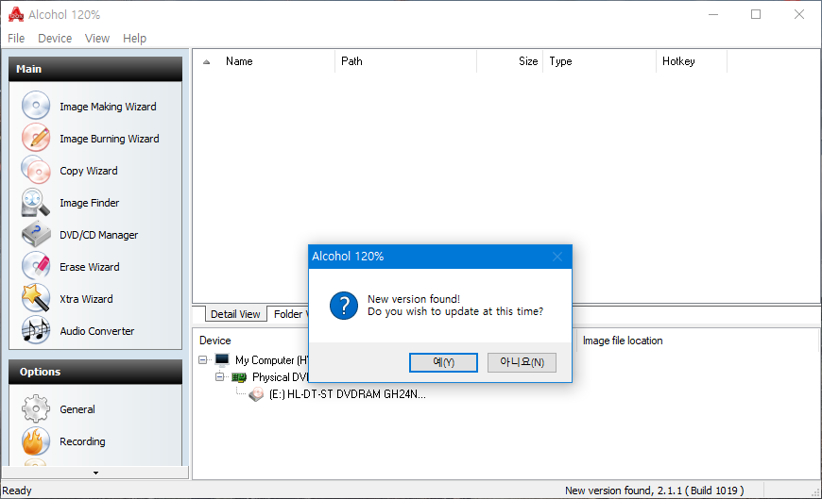Click the Image file location header

click(623, 341)
